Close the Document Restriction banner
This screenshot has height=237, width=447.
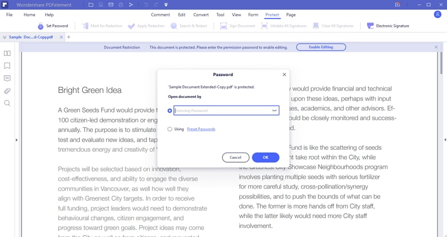pos(436,47)
